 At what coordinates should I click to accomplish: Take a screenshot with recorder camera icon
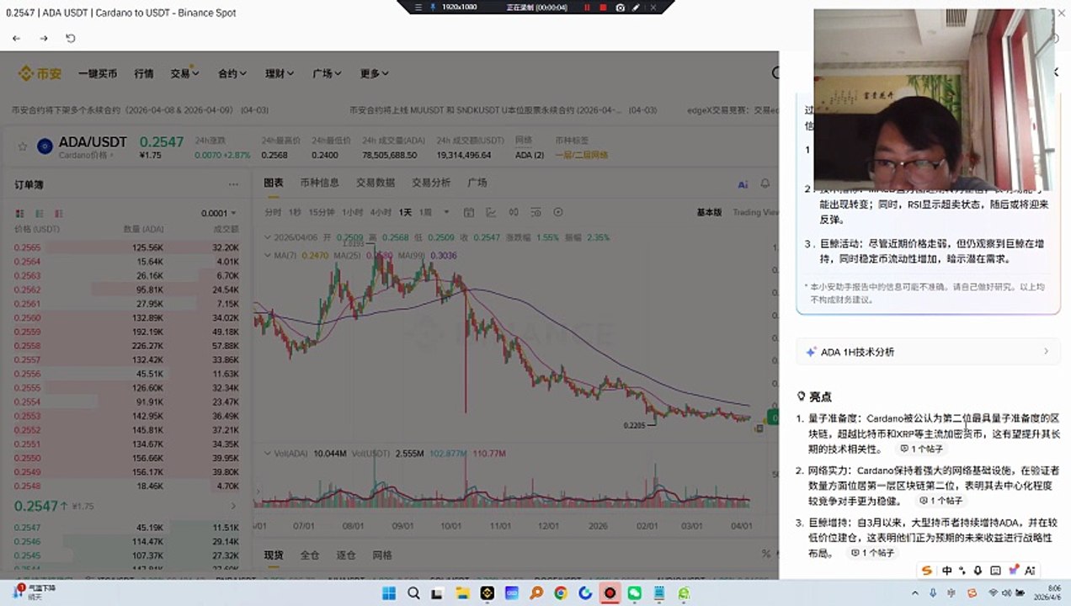coord(620,7)
